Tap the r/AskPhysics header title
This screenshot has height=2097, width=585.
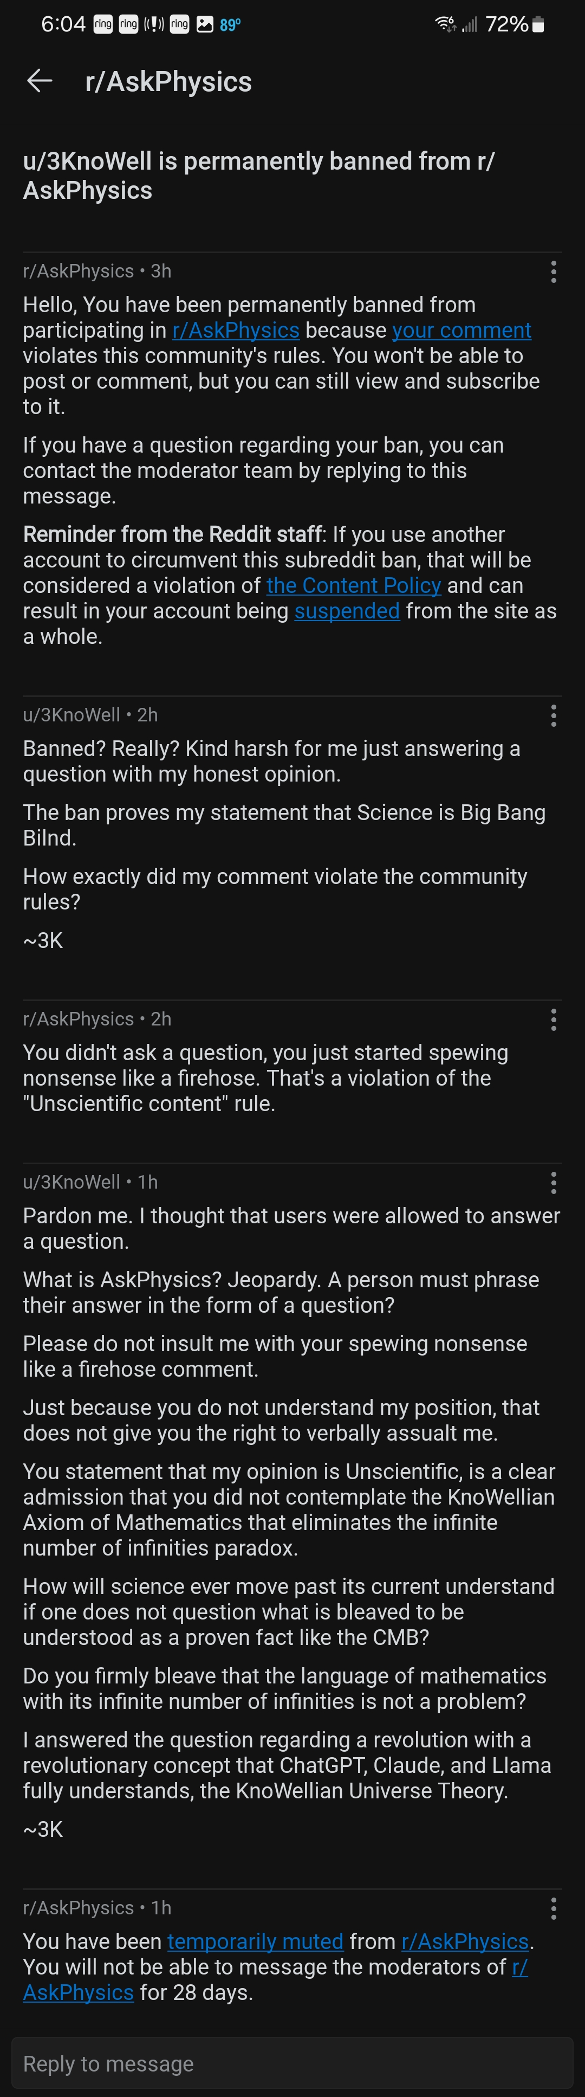click(x=168, y=81)
